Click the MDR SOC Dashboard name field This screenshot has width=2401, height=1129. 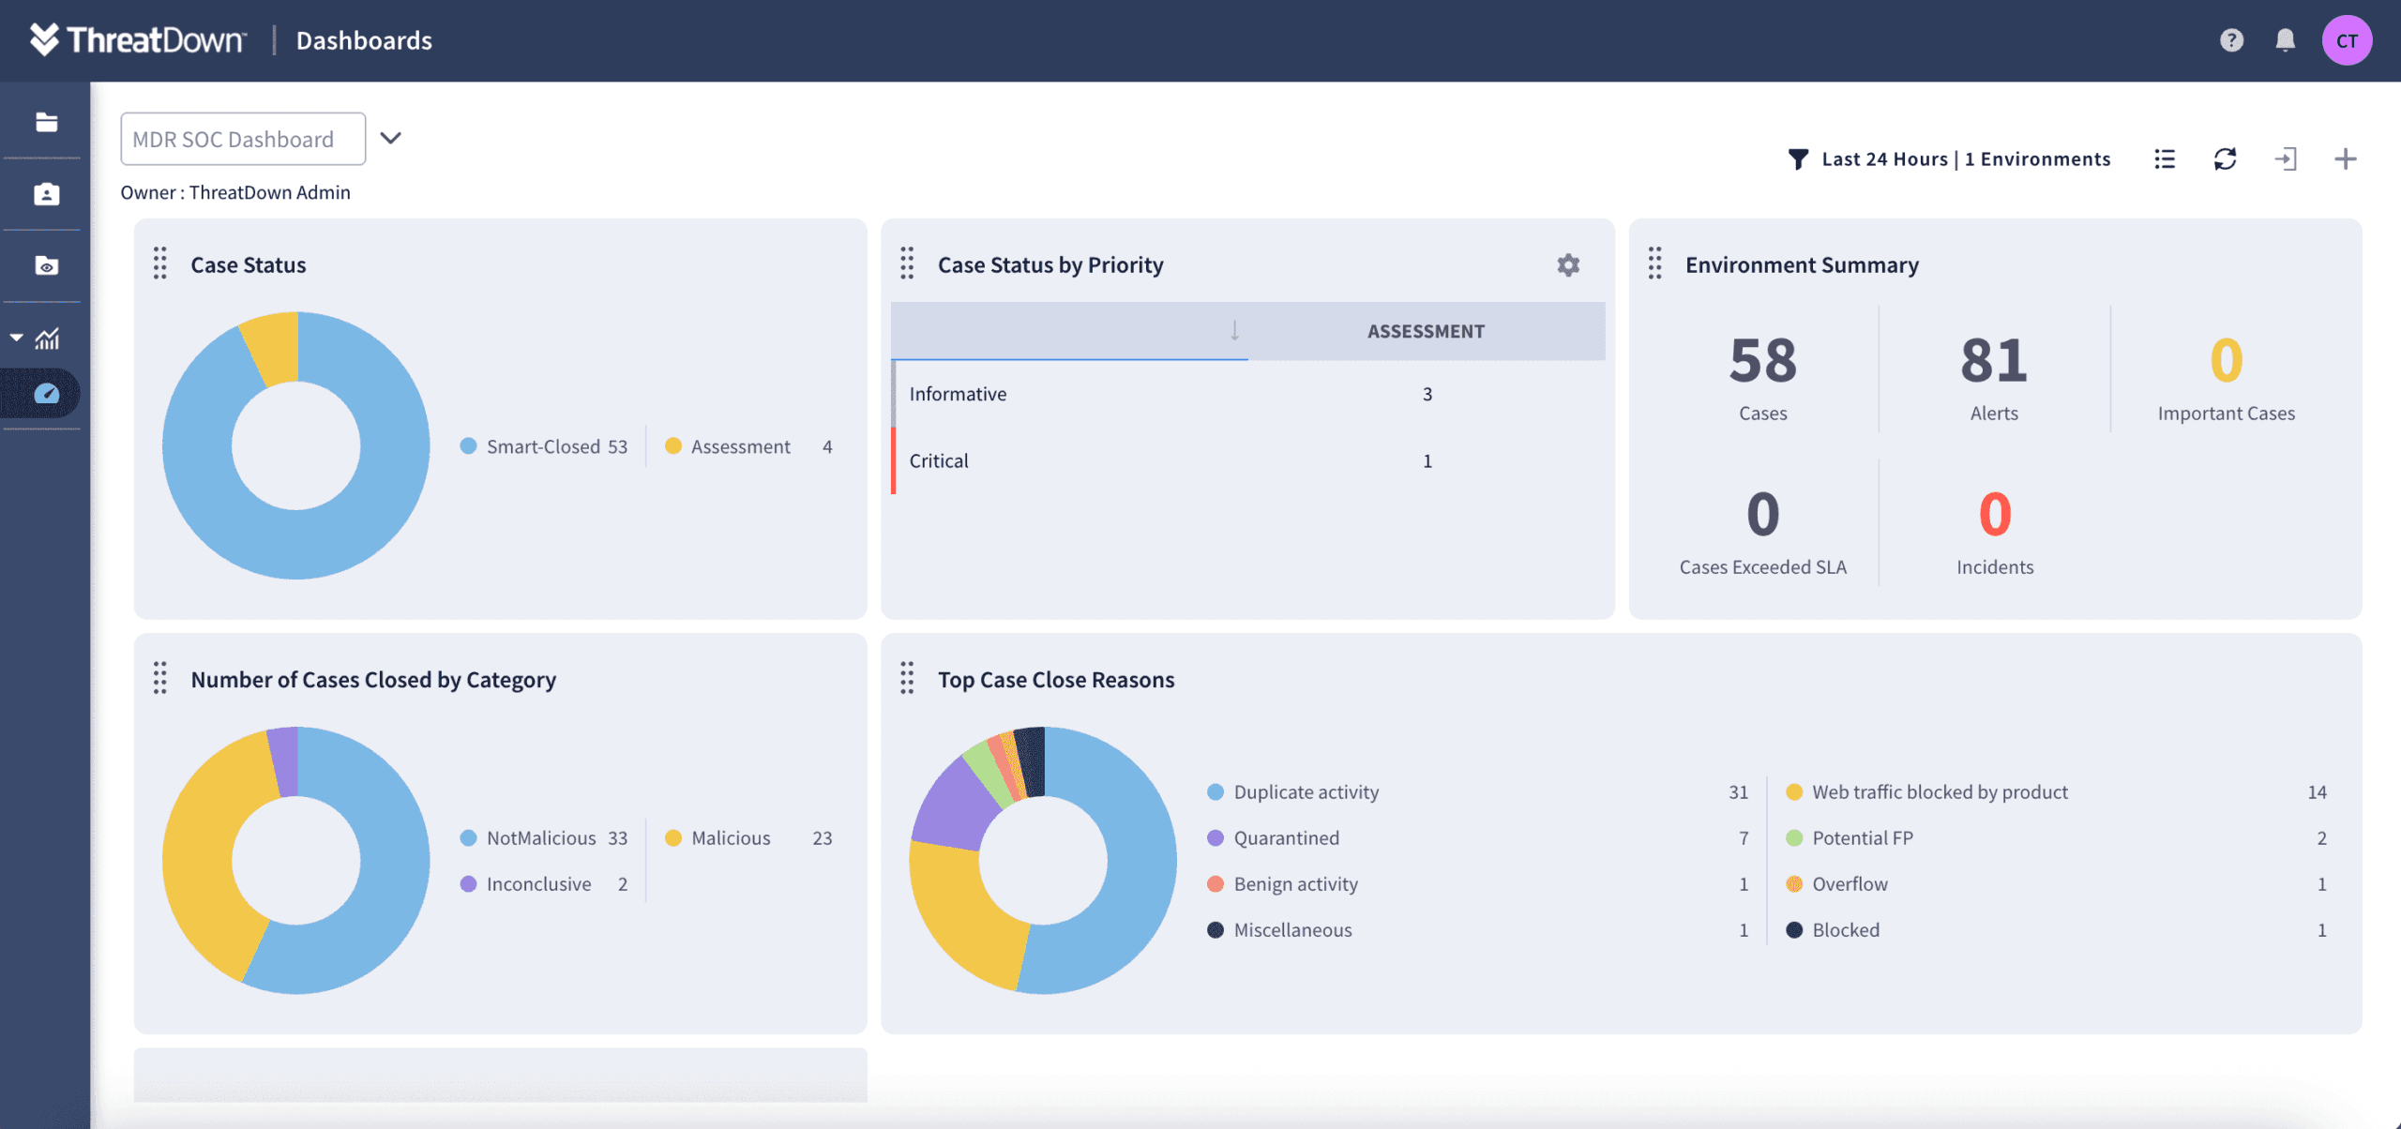pos(243,139)
